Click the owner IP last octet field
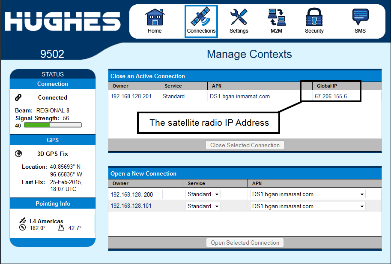 tap(152, 194)
